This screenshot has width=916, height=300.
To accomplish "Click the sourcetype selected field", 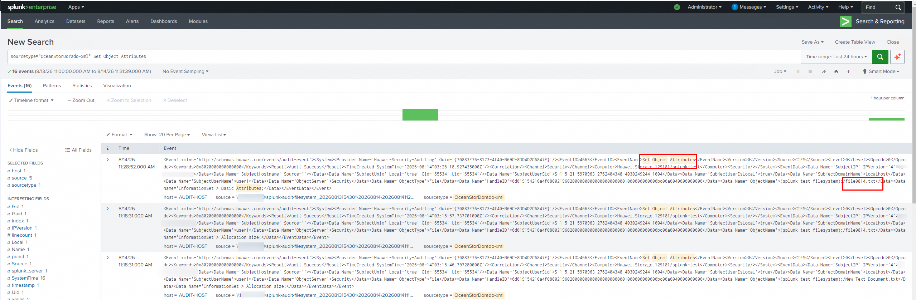I will (24, 185).
